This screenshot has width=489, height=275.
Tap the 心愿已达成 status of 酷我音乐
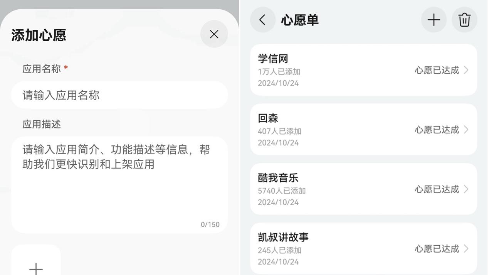437,188
